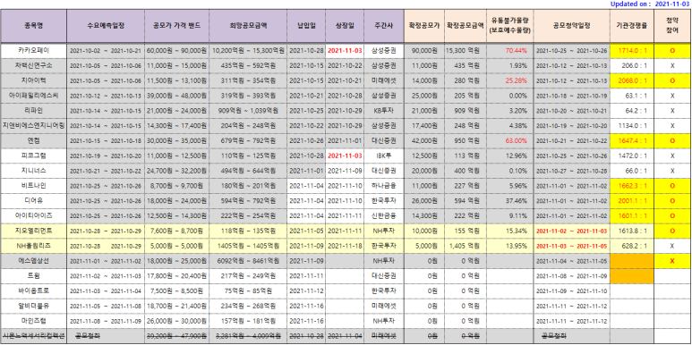Select the red 63.00% lock-up cell
The image size is (692, 345).
pyautogui.click(x=509, y=140)
